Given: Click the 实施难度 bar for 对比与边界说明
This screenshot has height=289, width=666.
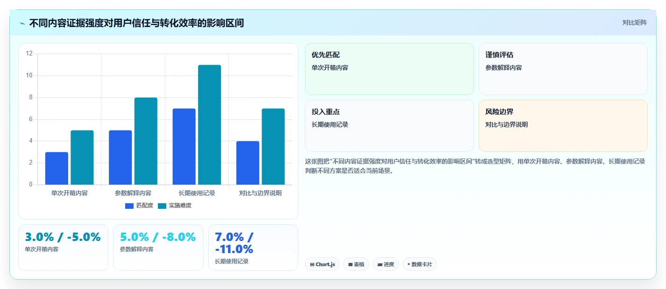Looking at the screenshot, I should click(273, 146).
